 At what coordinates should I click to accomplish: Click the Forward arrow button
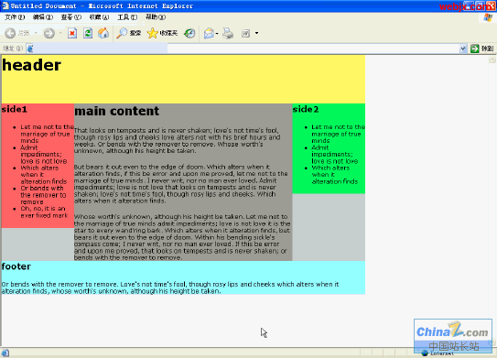click(49, 33)
